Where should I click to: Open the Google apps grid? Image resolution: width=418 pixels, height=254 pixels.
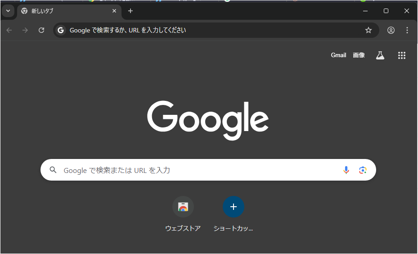tap(402, 55)
